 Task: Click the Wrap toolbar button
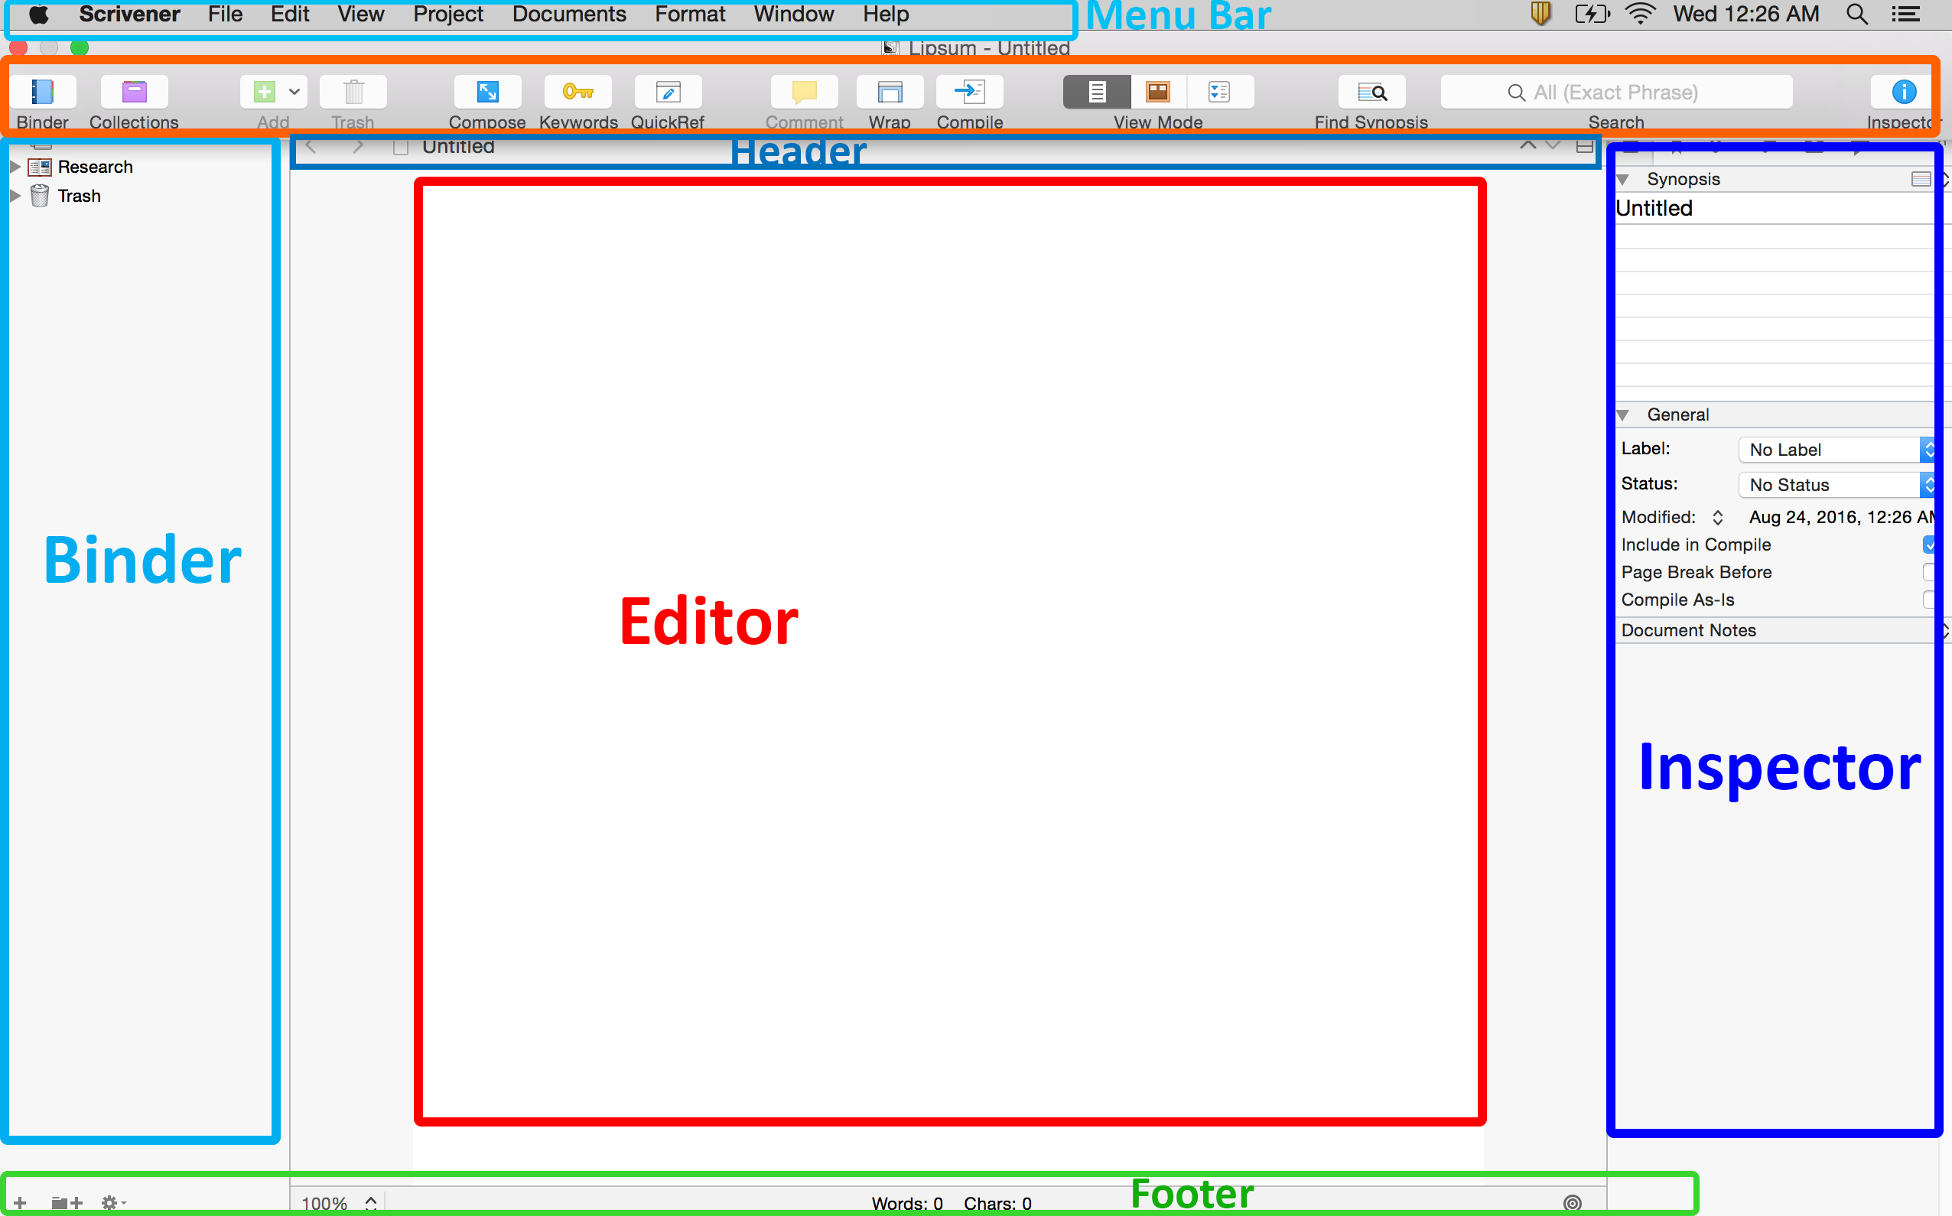[x=889, y=93]
